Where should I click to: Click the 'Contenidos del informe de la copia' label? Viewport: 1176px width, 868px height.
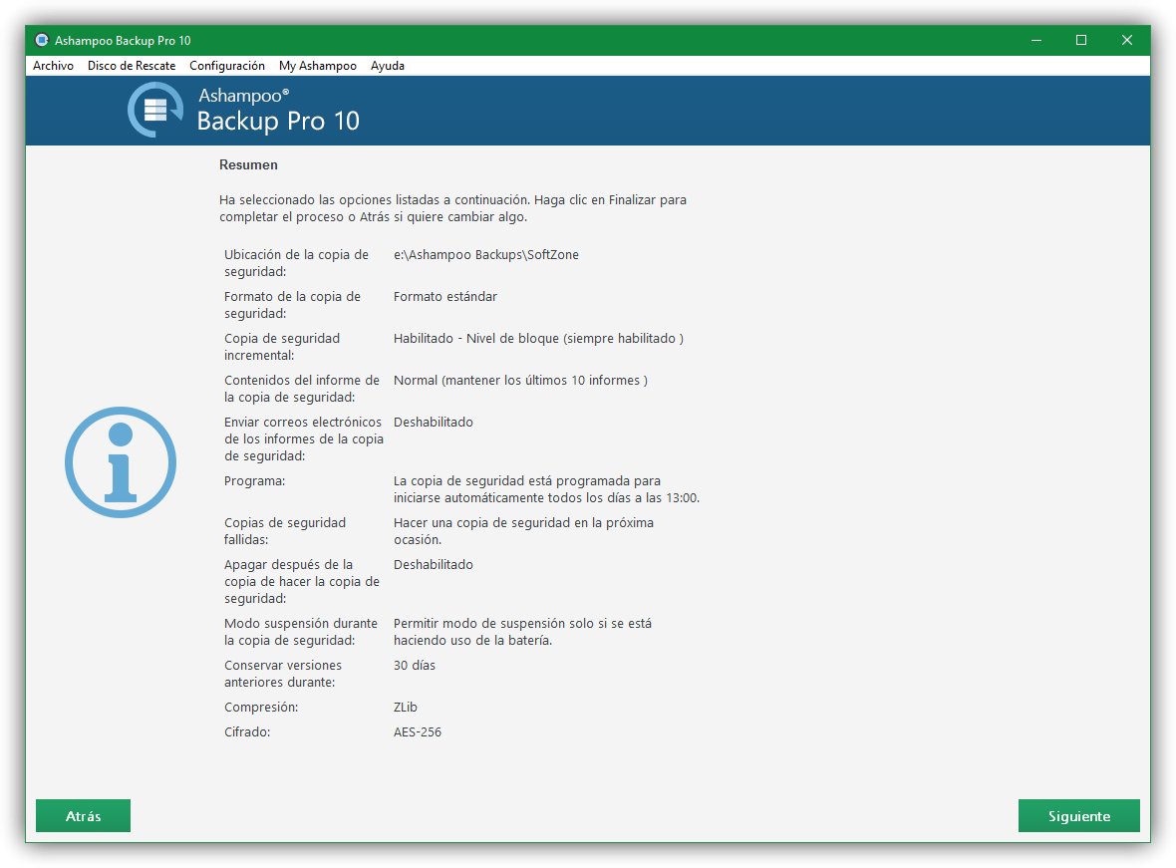302,389
